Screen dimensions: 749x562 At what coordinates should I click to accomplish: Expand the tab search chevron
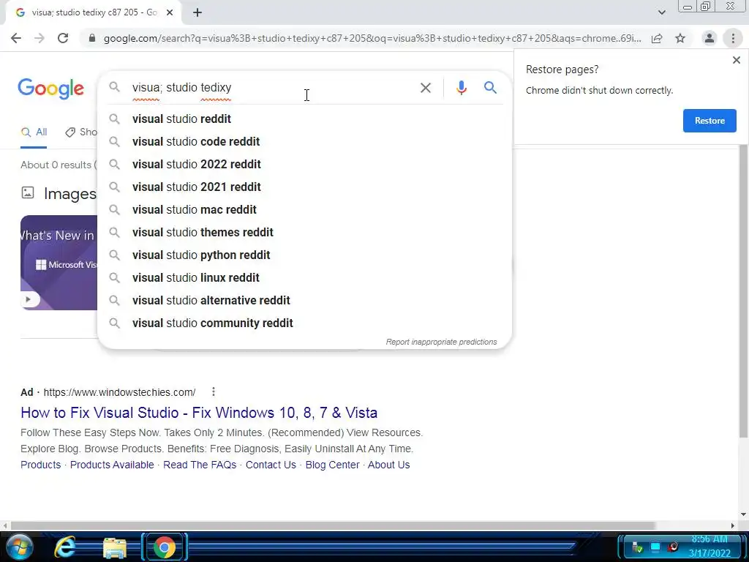(661, 12)
